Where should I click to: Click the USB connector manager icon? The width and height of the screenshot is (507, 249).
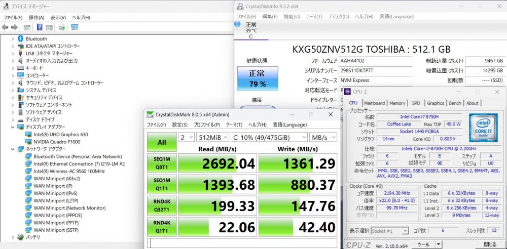tap(20, 53)
